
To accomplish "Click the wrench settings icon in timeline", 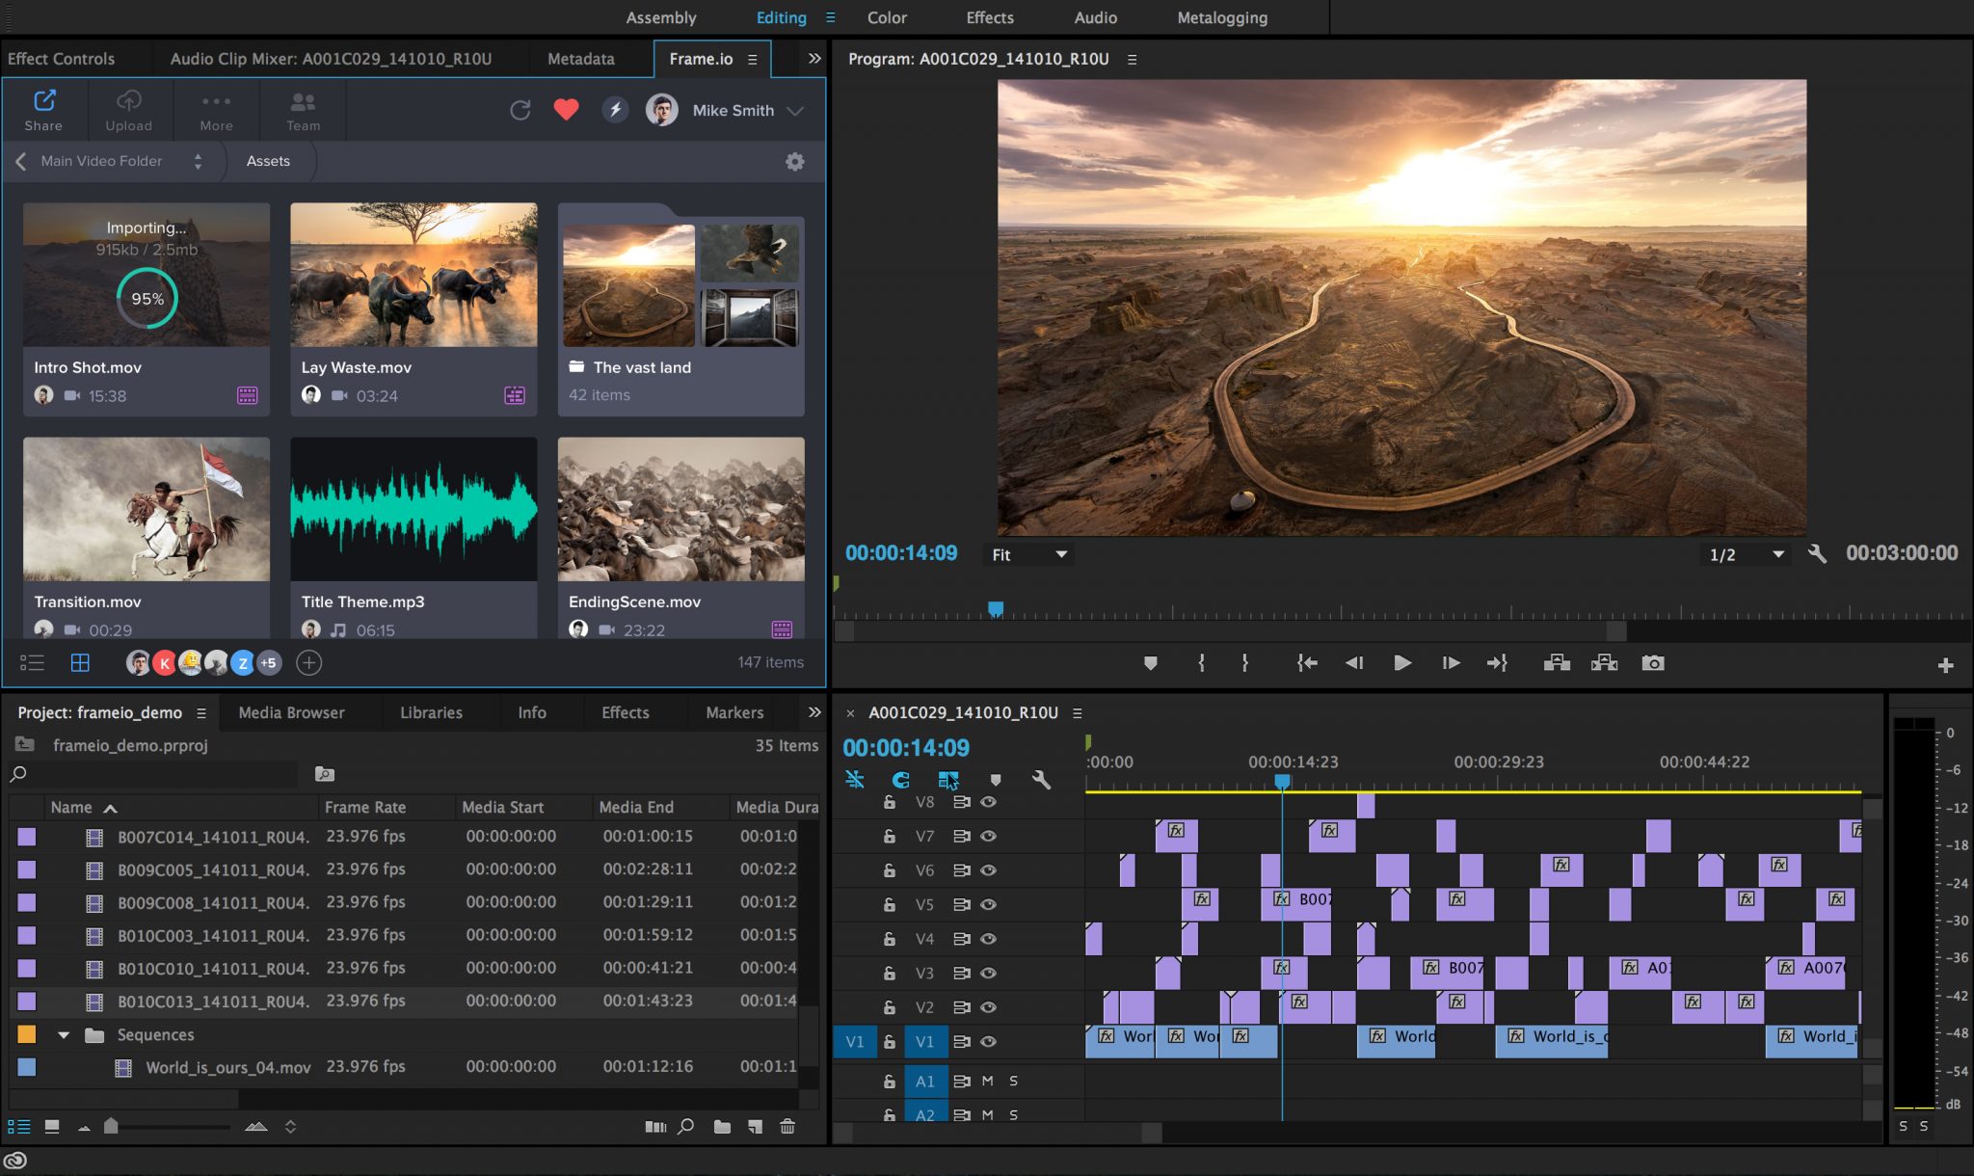I will [1042, 779].
